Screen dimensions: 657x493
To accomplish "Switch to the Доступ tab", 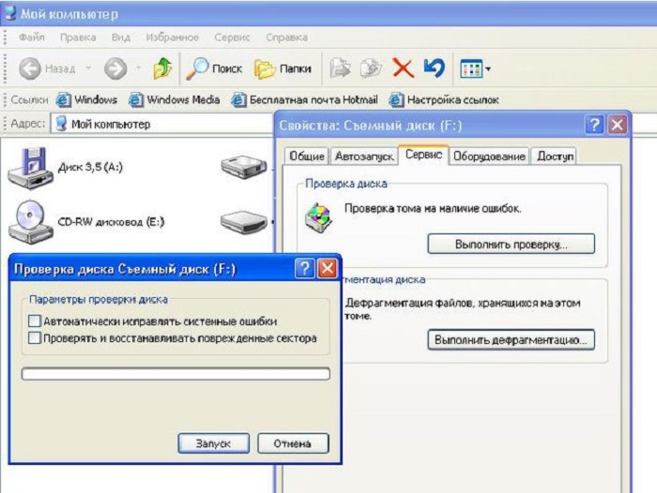I will (x=555, y=157).
